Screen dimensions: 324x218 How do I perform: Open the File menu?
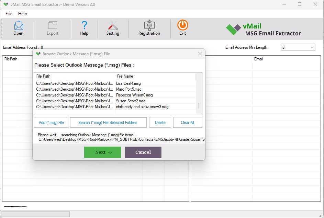pyautogui.click(x=9, y=14)
